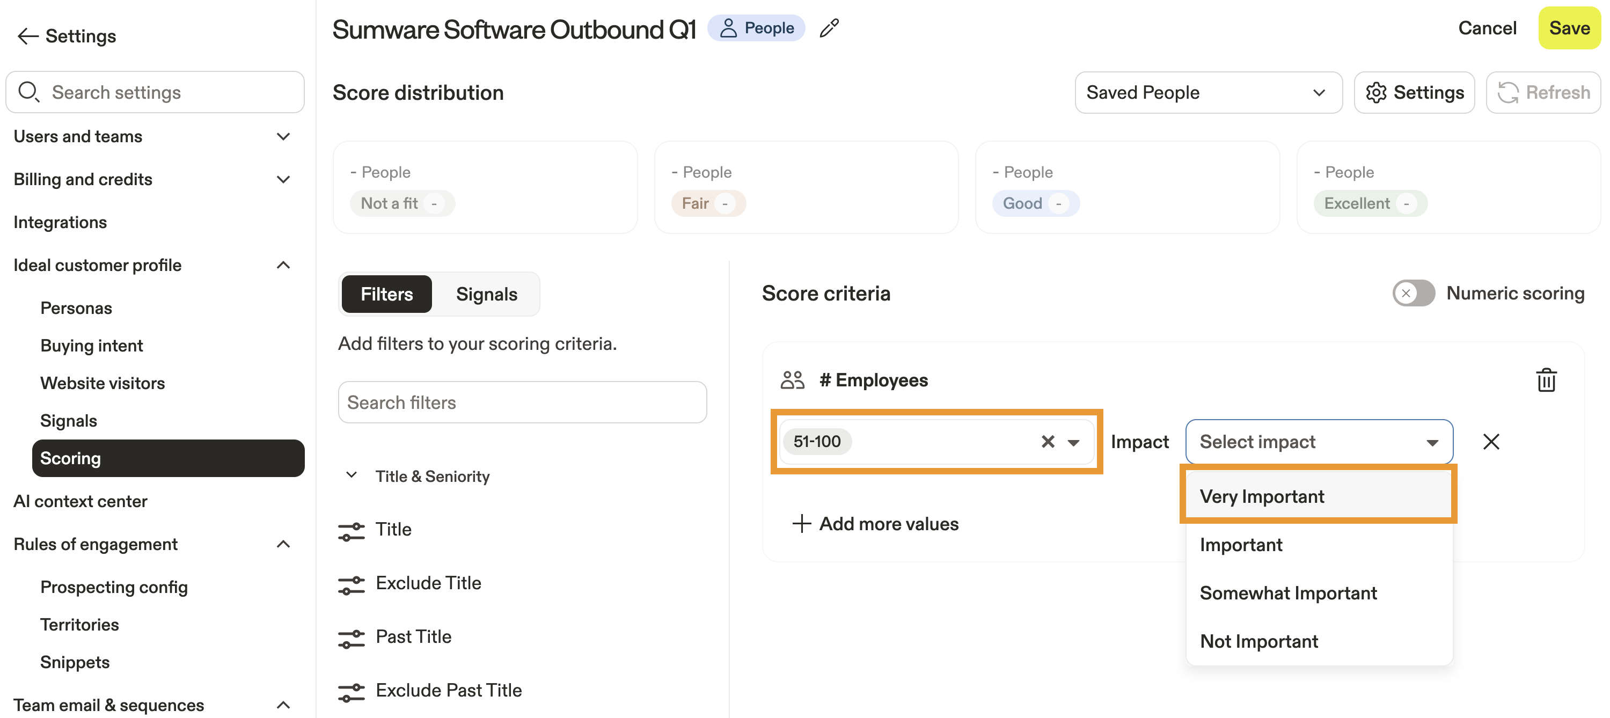
Task: Click the trash icon for Employees criteria
Action: [1546, 380]
